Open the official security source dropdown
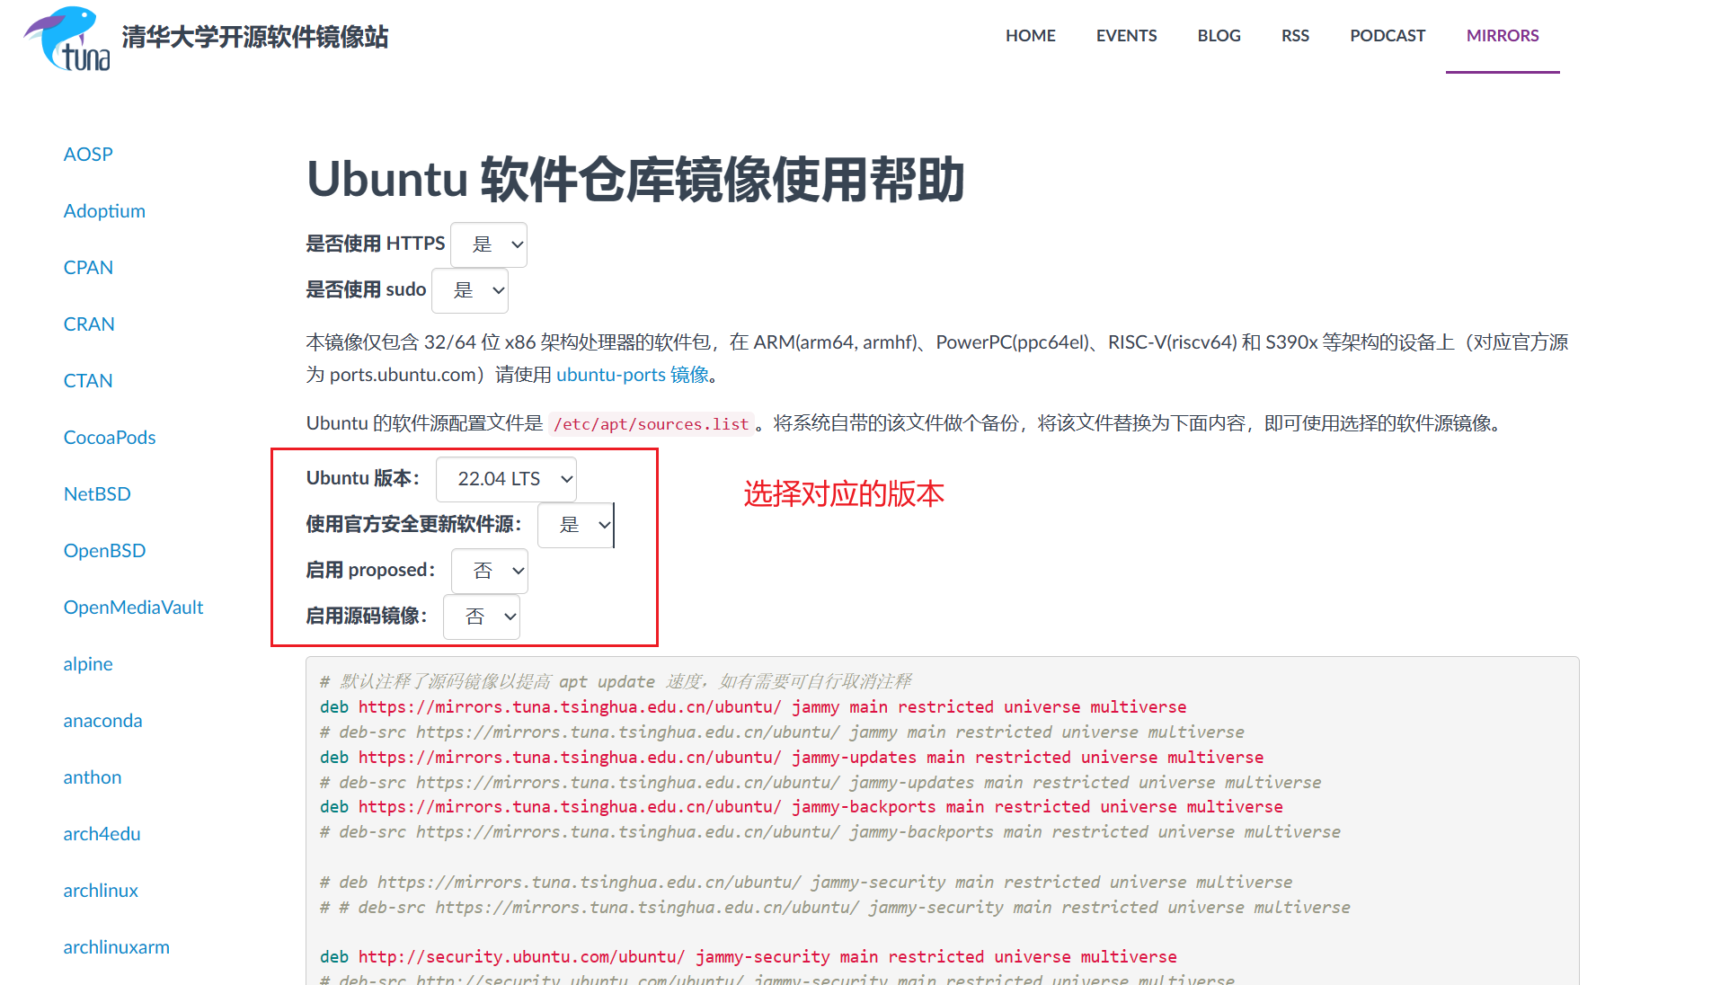The height and width of the screenshot is (985, 1729). click(575, 525)
